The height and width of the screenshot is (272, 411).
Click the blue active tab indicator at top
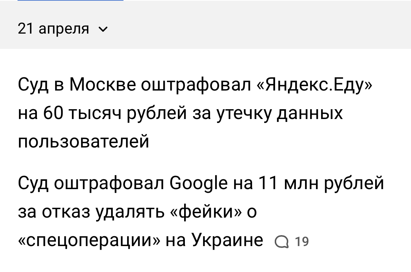pos(61,1)
